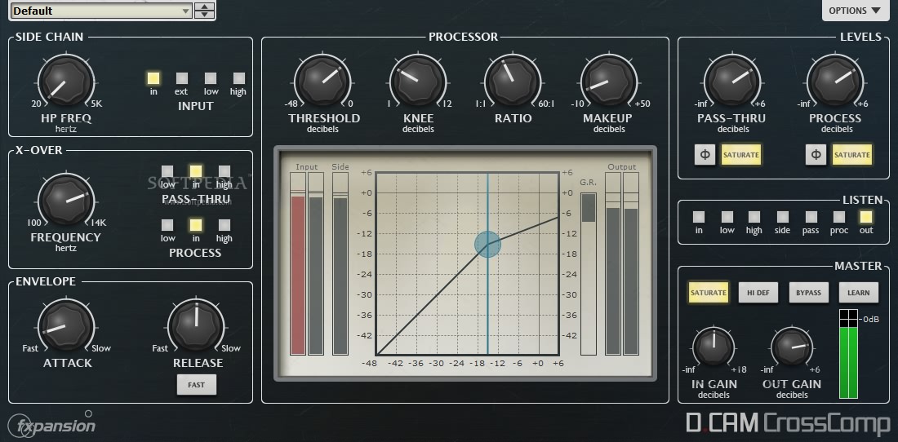Click the PASS-THRU level knob
Viewport: 898px width, 442px height.
731,81
